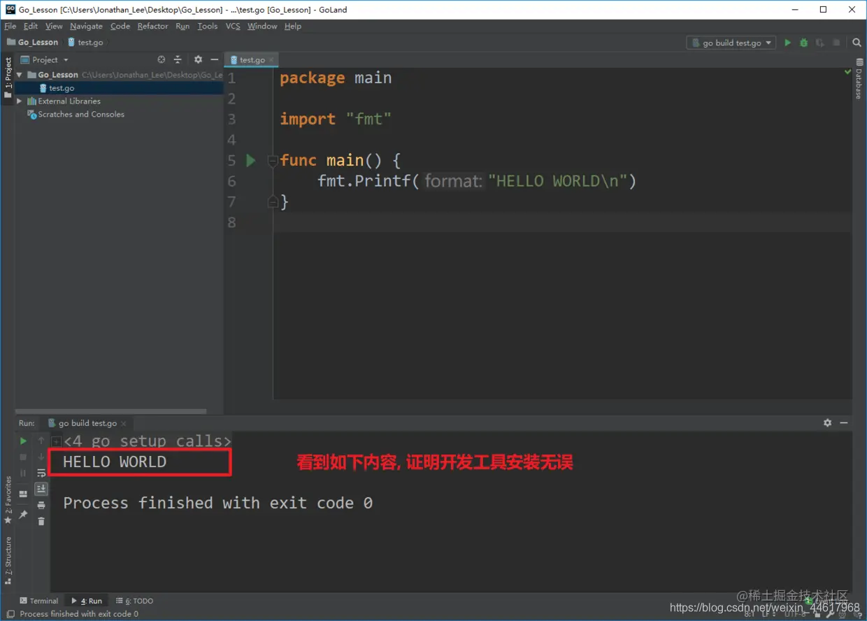Clear all Run console output with trash icon

pyautogui.click(x=41, y=521)
